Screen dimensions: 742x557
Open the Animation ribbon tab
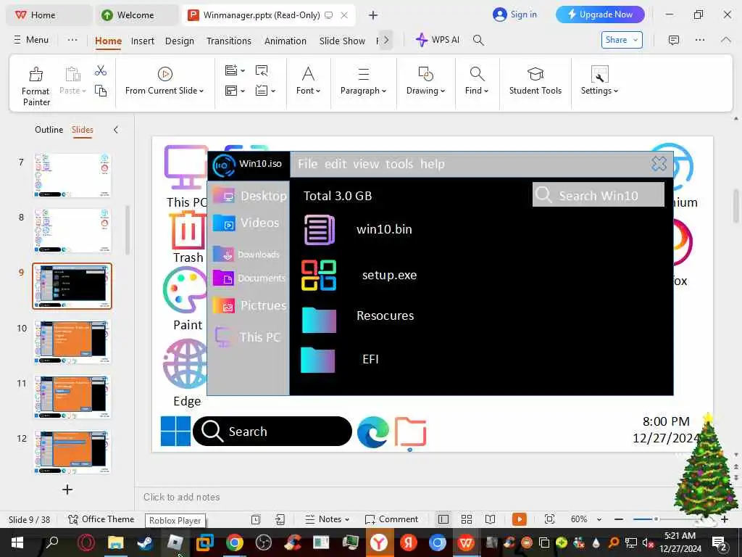click(x=285, y=41)
